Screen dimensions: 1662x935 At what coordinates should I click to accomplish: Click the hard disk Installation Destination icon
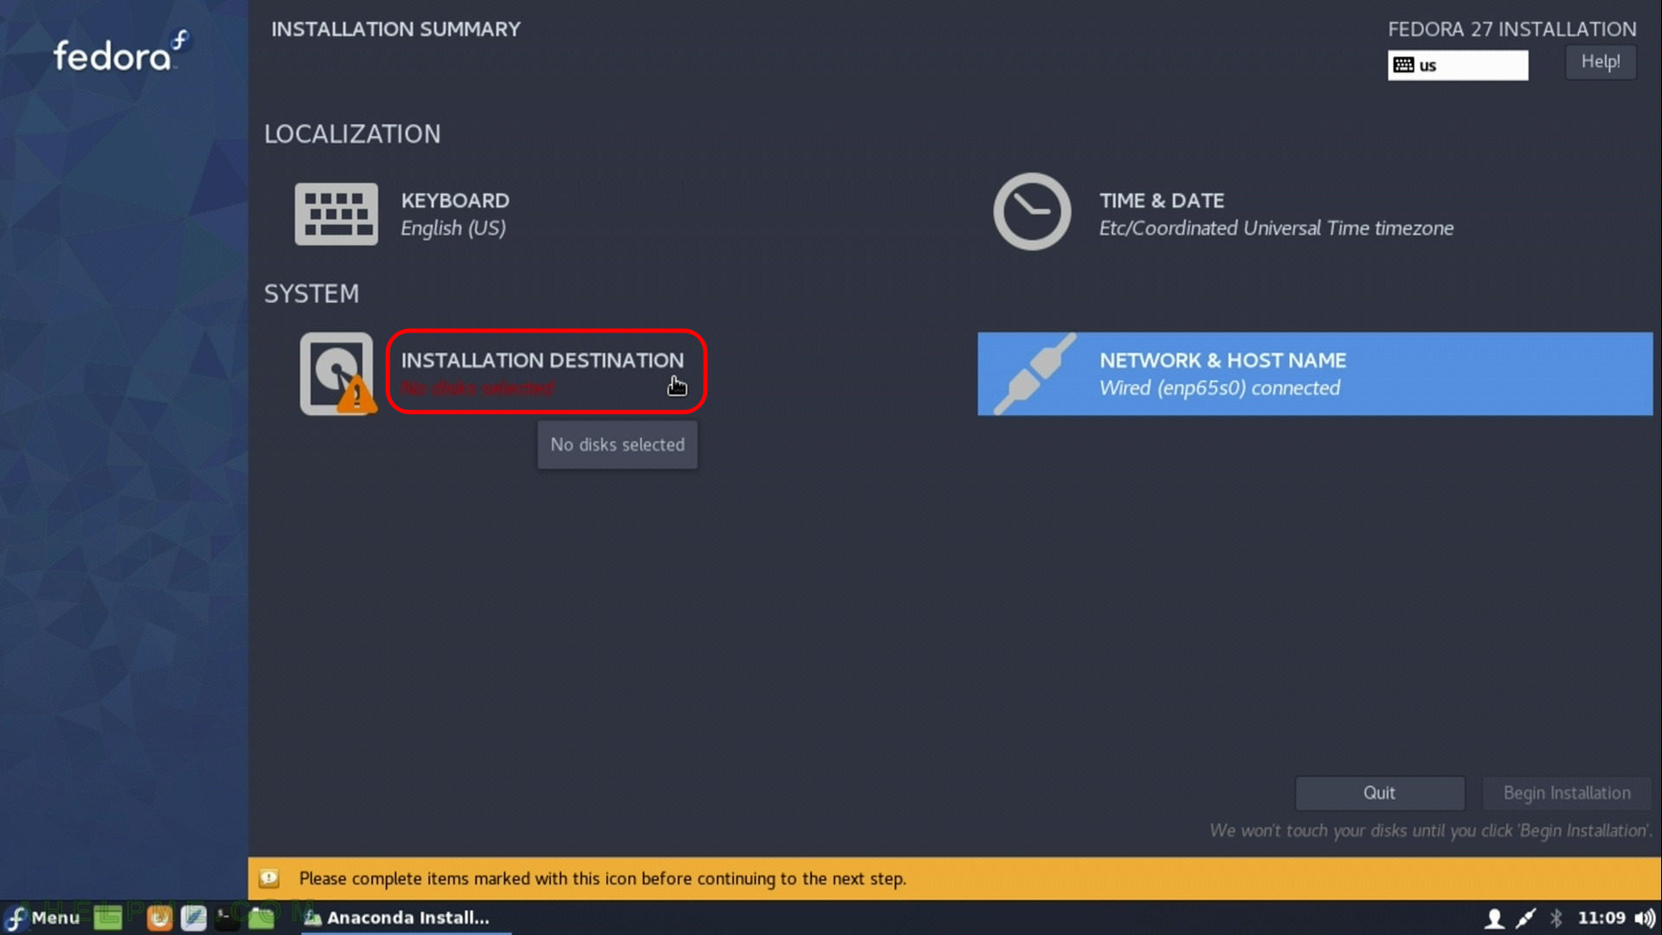tap(338, 373)
